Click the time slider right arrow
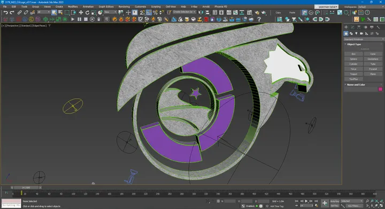385x209 pixels. click(40, 188)
